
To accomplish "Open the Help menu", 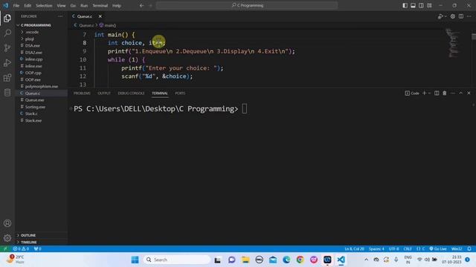I will tap(117, 5).
